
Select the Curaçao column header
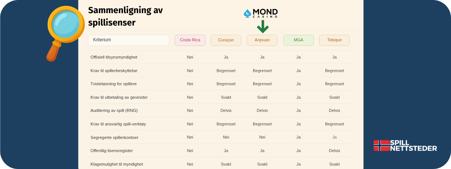pyautogui.click(x=226, y=40)
